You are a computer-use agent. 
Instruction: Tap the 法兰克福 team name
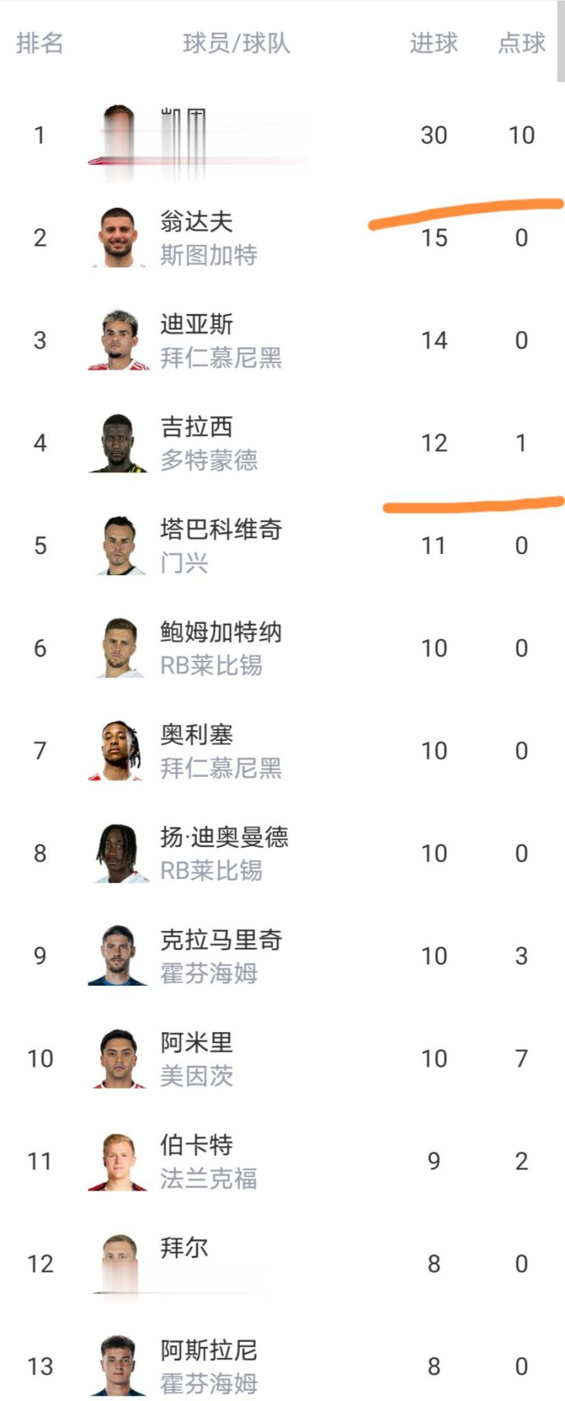pos(209,1178)
